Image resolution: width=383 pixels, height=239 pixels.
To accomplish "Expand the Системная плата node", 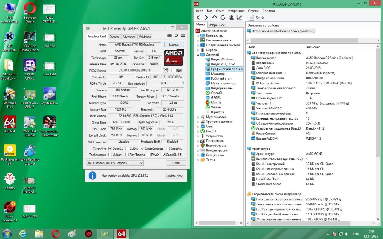I will [198, 40].
